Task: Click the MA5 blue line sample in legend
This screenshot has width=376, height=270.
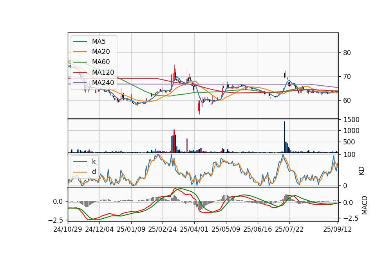Action: click(80, 42)
